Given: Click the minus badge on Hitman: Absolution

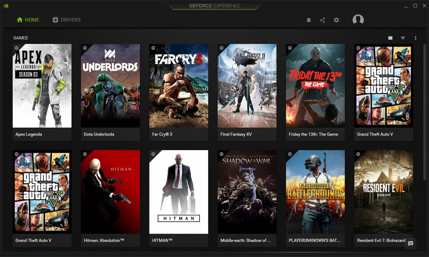Looking at the screenshot, I should (85, 154).
